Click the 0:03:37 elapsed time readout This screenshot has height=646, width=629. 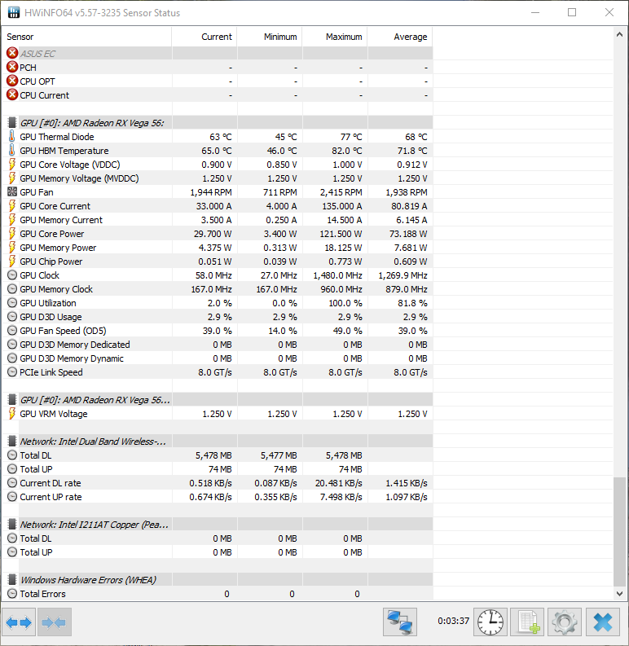pyautogui.click(x=453, y=621)
